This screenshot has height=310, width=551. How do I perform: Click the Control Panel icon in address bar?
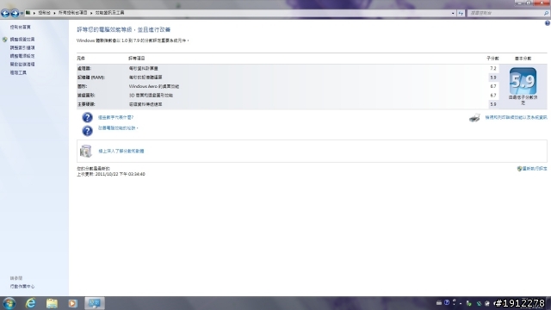coord(28,13)
